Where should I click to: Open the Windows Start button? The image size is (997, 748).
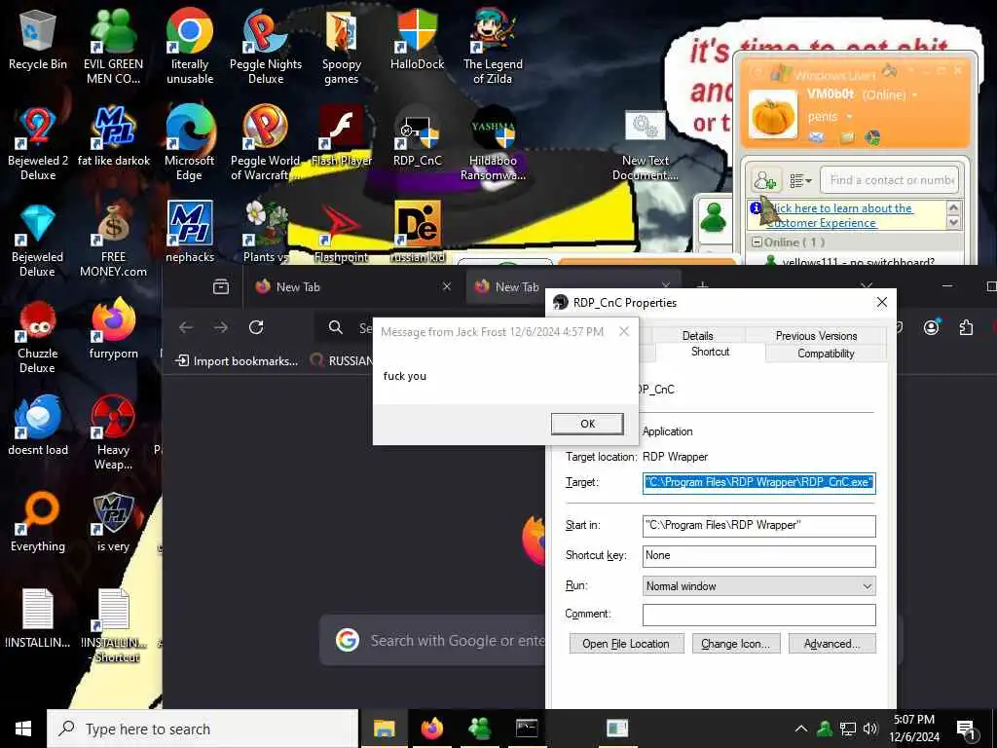point(23,729)
